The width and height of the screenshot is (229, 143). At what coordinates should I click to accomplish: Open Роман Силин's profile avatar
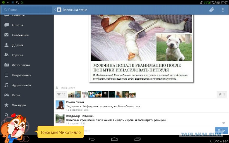click(x=60, y=105)
